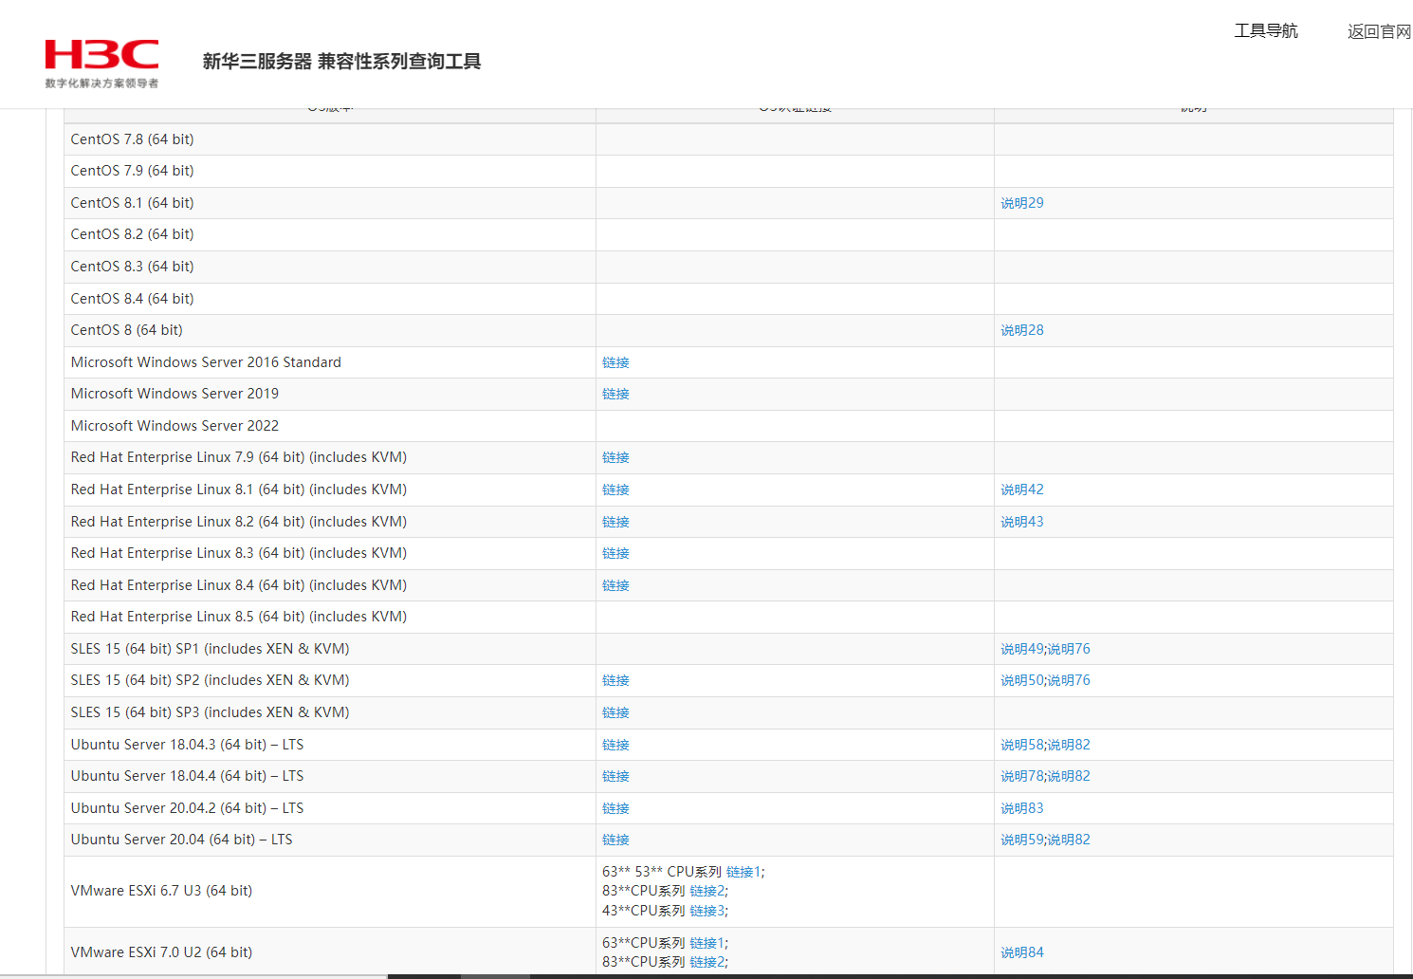This screenshot has width=1413, height=979.
Task: Open 链接 for Ubuntu Server 20.04.2
Action: coord(615,808)
